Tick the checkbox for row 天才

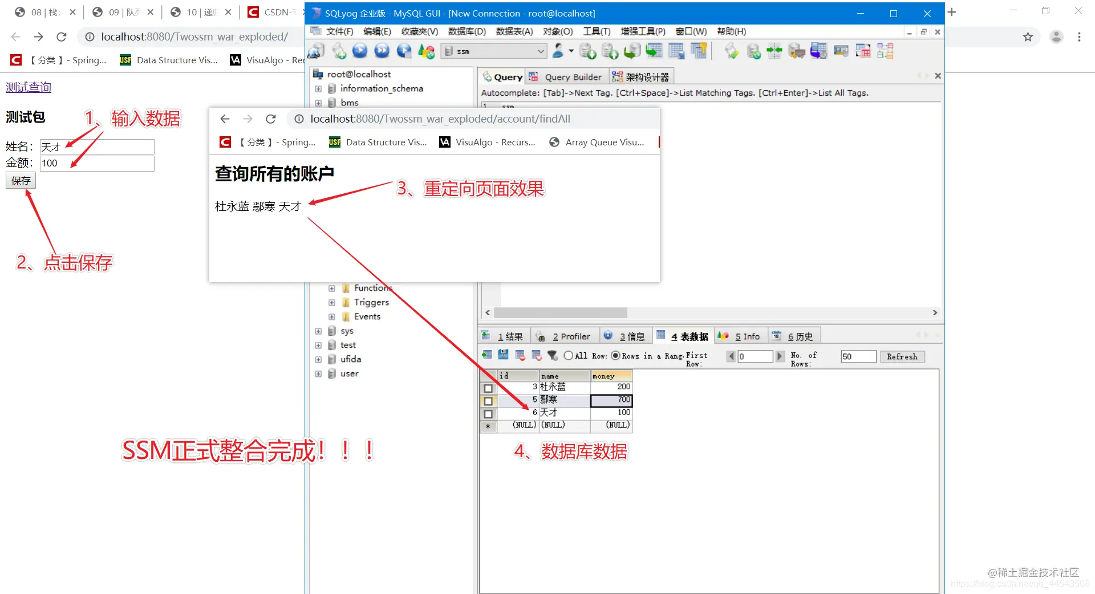(488, 414)
